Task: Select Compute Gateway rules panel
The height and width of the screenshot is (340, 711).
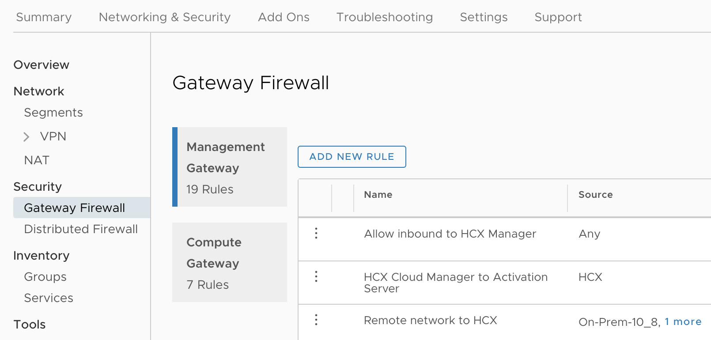Action: [x=230, y=263]
